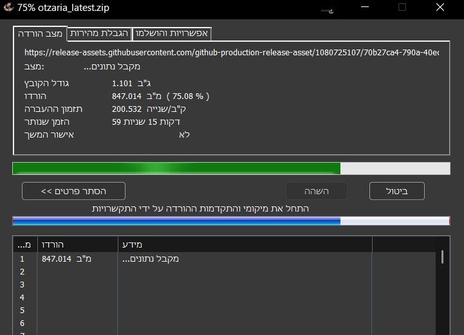This screenshot has height=335, width=464.
Task: Click the connections caption התחל את מיקומי
Action: [x=200, y=209]
